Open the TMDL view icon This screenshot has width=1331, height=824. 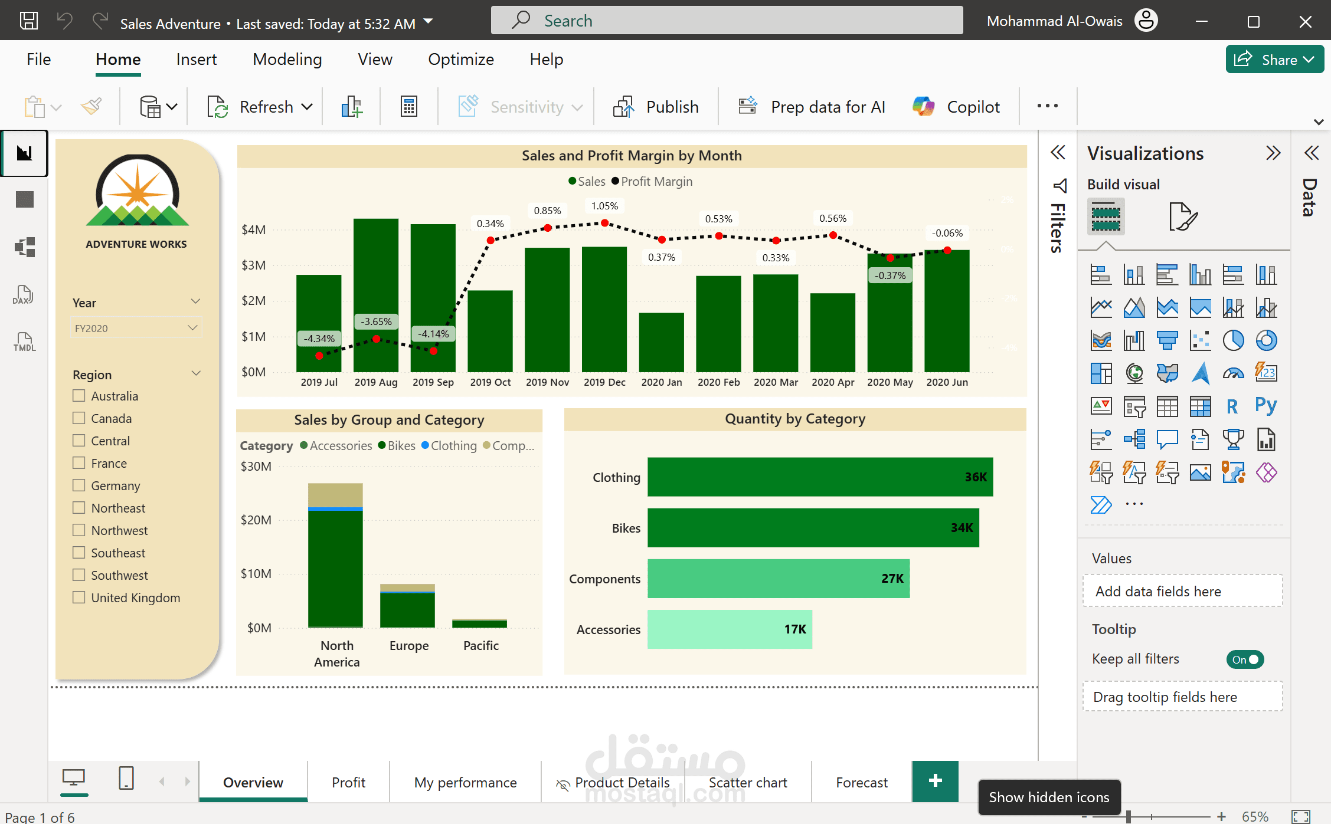[24, 342]
